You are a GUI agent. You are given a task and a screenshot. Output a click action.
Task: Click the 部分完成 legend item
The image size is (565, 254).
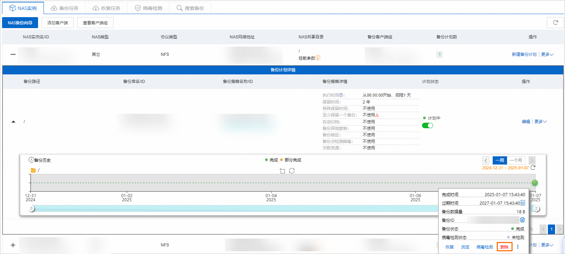pos(290,160)
